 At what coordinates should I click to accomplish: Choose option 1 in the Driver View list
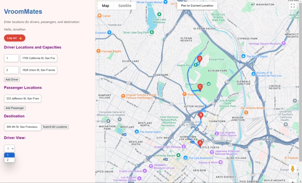9,155
